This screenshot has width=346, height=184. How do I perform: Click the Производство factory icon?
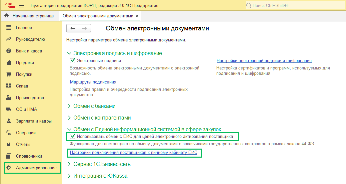click(9, 98)
